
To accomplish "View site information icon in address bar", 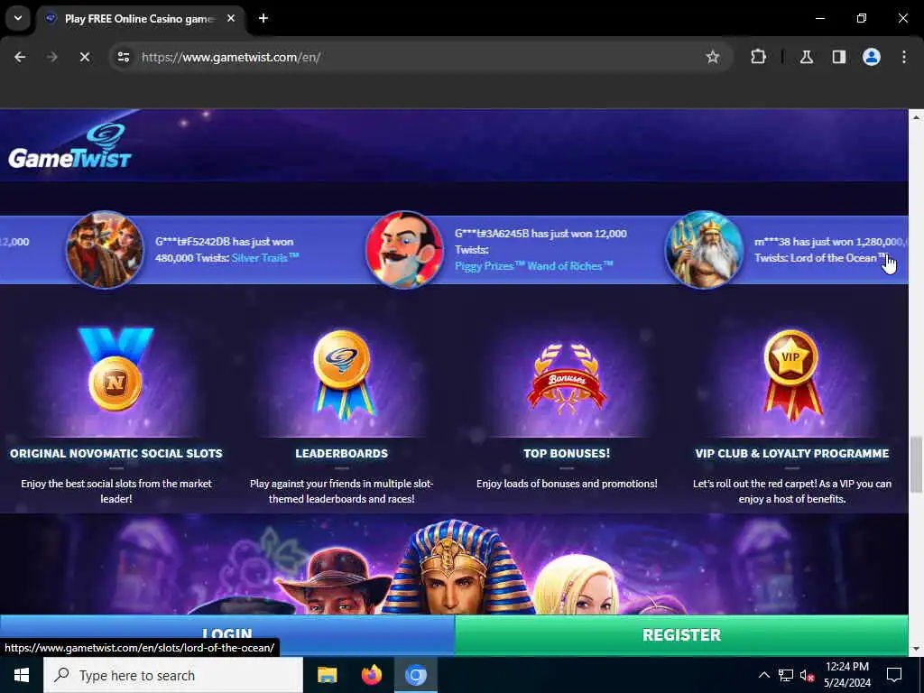I will tap(123, 57).
